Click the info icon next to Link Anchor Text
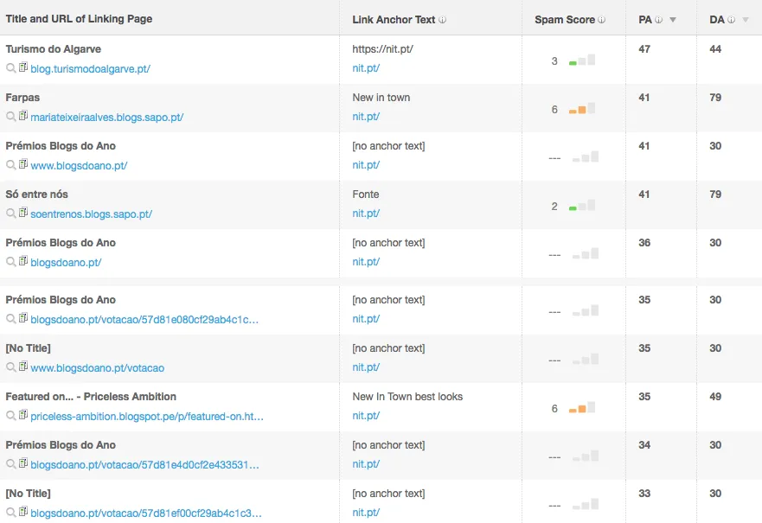762x523 pixels. click(442, 20)
